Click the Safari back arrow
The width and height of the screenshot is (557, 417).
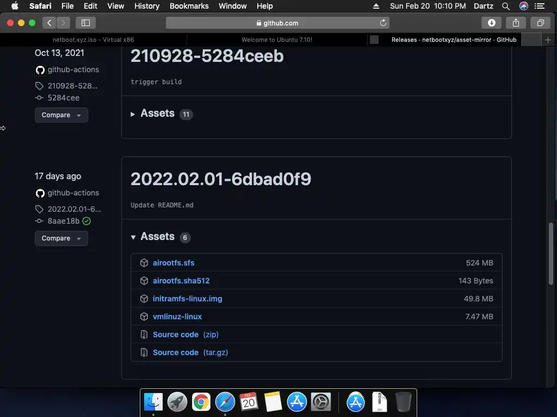click(x=49, y=23)
